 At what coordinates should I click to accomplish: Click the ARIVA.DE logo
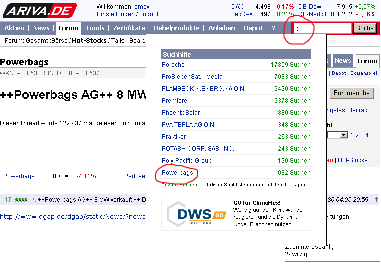[40, 11]
